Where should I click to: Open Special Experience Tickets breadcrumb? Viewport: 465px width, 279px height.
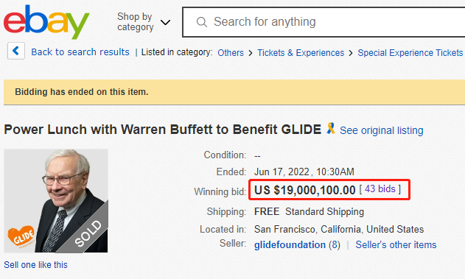click(x=410, y=53)
